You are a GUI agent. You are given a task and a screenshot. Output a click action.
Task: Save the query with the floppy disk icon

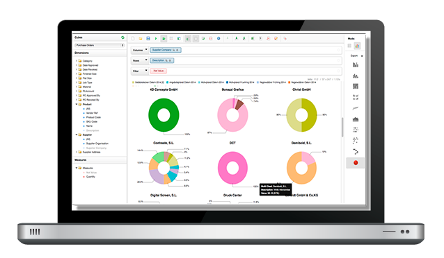click(x=148, y=38)
